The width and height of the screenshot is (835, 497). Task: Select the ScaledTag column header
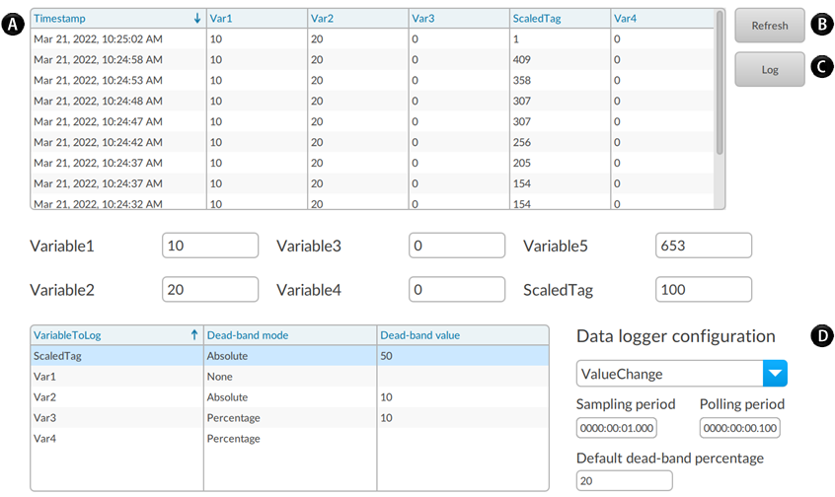coord(558,18)
